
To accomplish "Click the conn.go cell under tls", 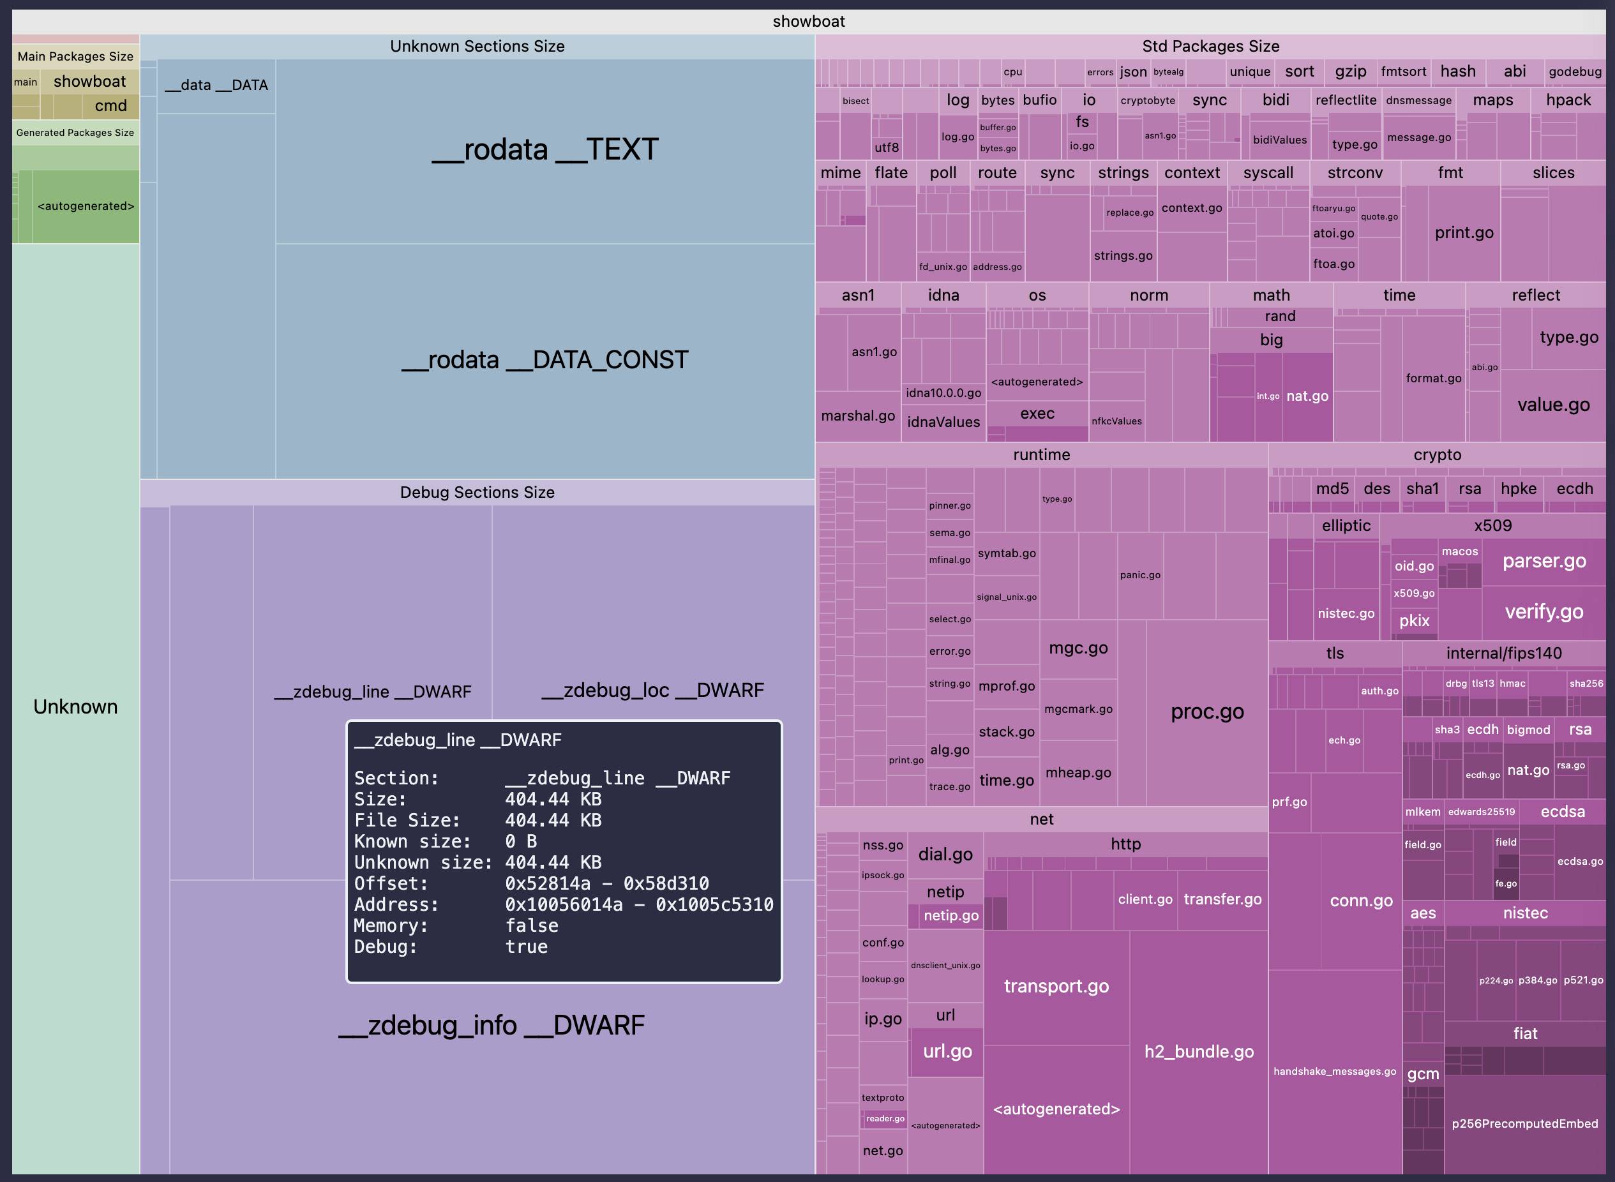I will (x=1360, y=901).
